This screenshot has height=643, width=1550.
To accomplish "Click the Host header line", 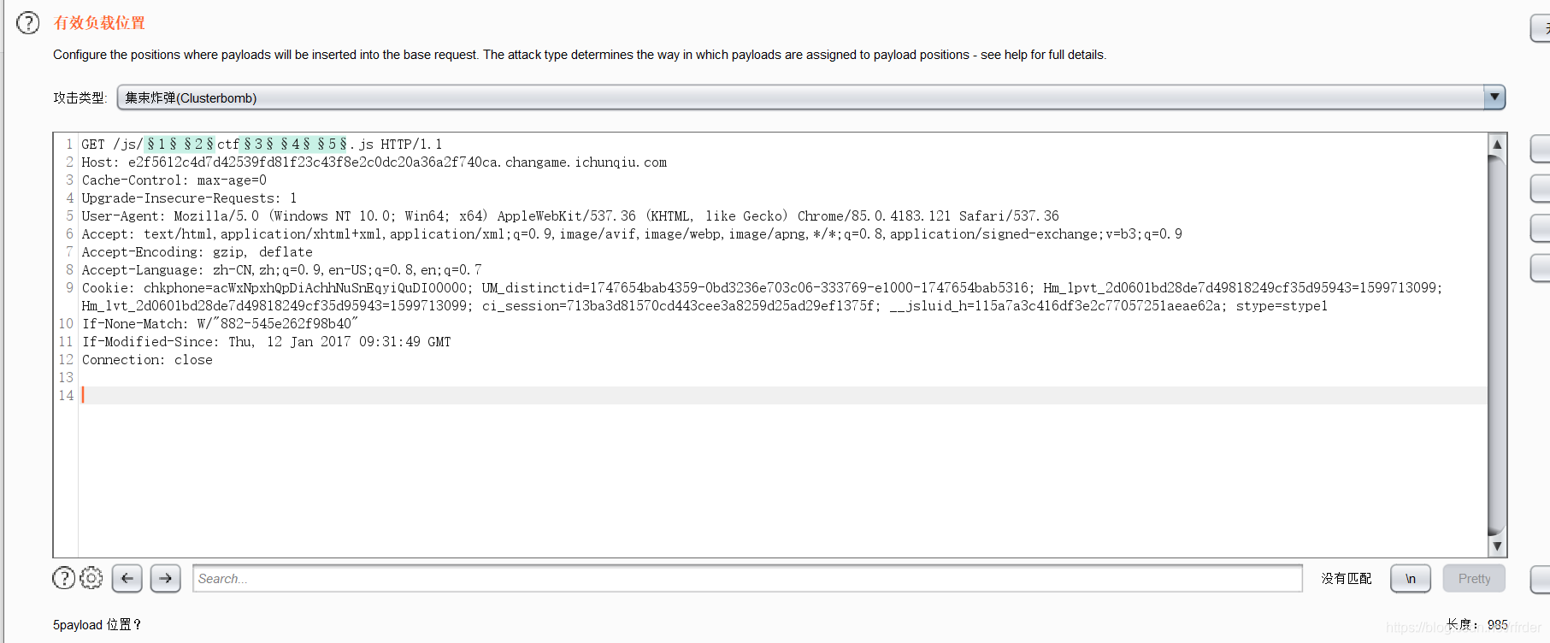I will tap(374, 162).
